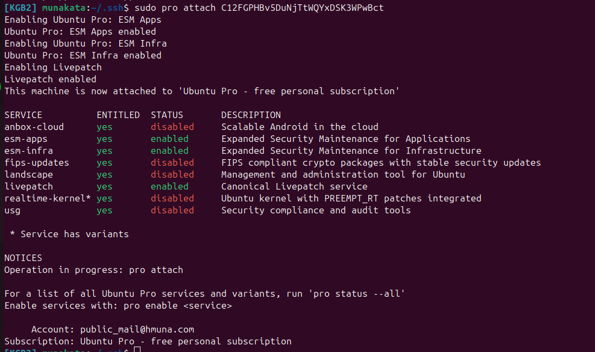Click the disabled status for usg
595x352 pixels.
point(172,210)
